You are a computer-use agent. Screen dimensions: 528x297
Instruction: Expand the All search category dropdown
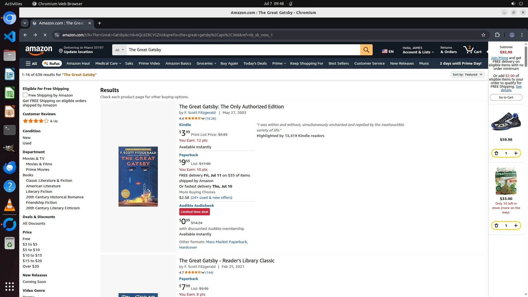point(119,50)
